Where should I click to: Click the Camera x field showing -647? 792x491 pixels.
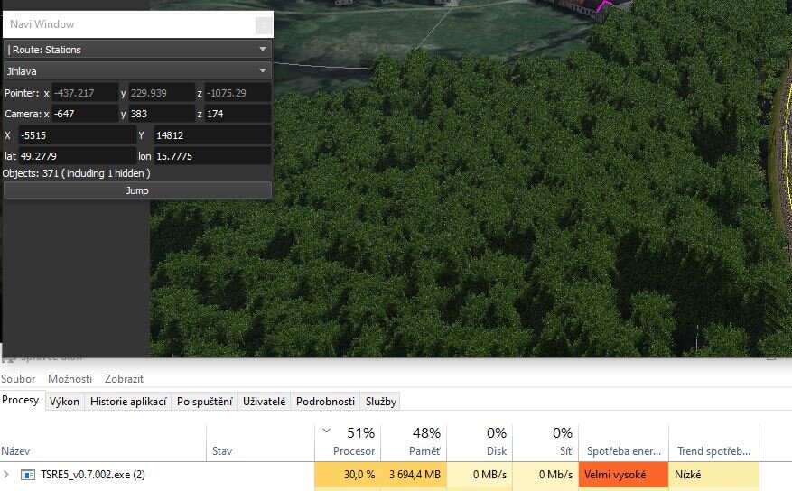(84, 114)
